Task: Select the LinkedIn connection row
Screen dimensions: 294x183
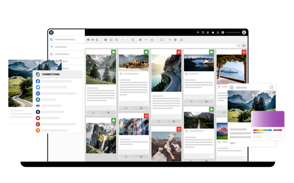Action: [58, 100]
